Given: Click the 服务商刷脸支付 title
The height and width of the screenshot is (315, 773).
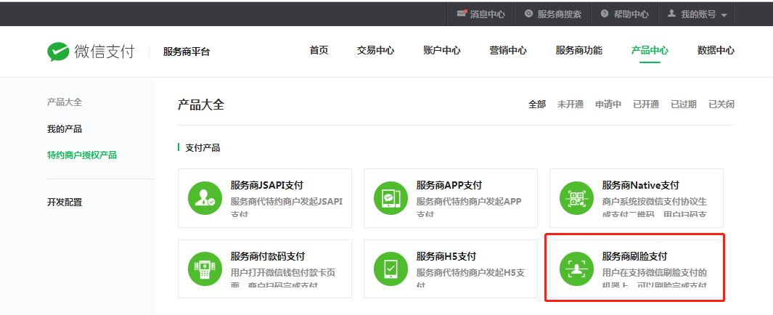Looking at the screenshot, I should click(634, 256).
